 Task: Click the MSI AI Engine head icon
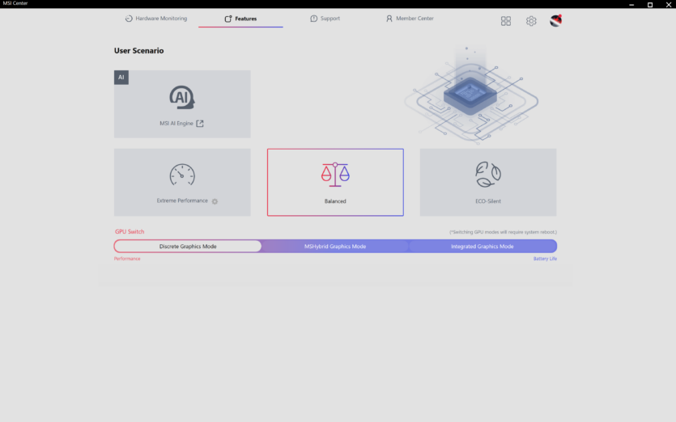[x=182, y=97]
